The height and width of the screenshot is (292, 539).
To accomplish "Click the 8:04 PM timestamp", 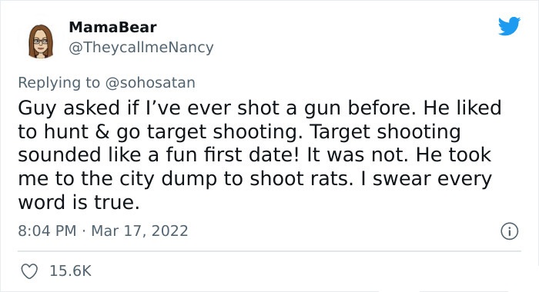I will pyautogui.click(x=47, y=231).
